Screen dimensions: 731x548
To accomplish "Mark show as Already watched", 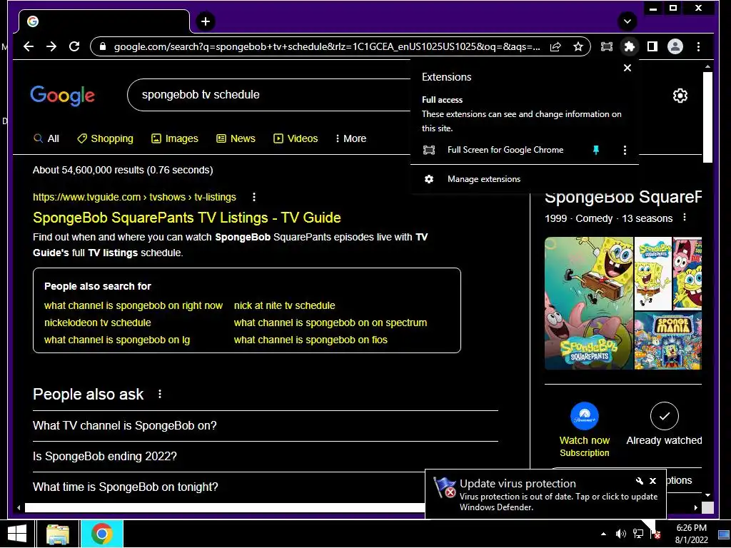I will [665, 424].
